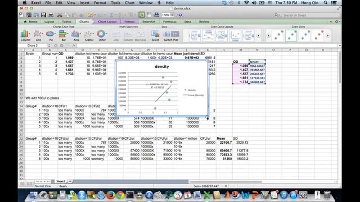Expand the formula bar
Viewport: 360px width, 202px height.
coord(340,45)
